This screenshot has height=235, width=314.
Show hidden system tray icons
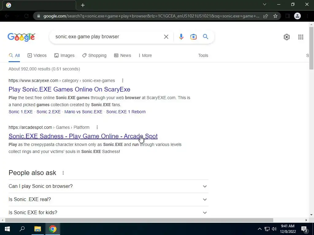[259, 229]
